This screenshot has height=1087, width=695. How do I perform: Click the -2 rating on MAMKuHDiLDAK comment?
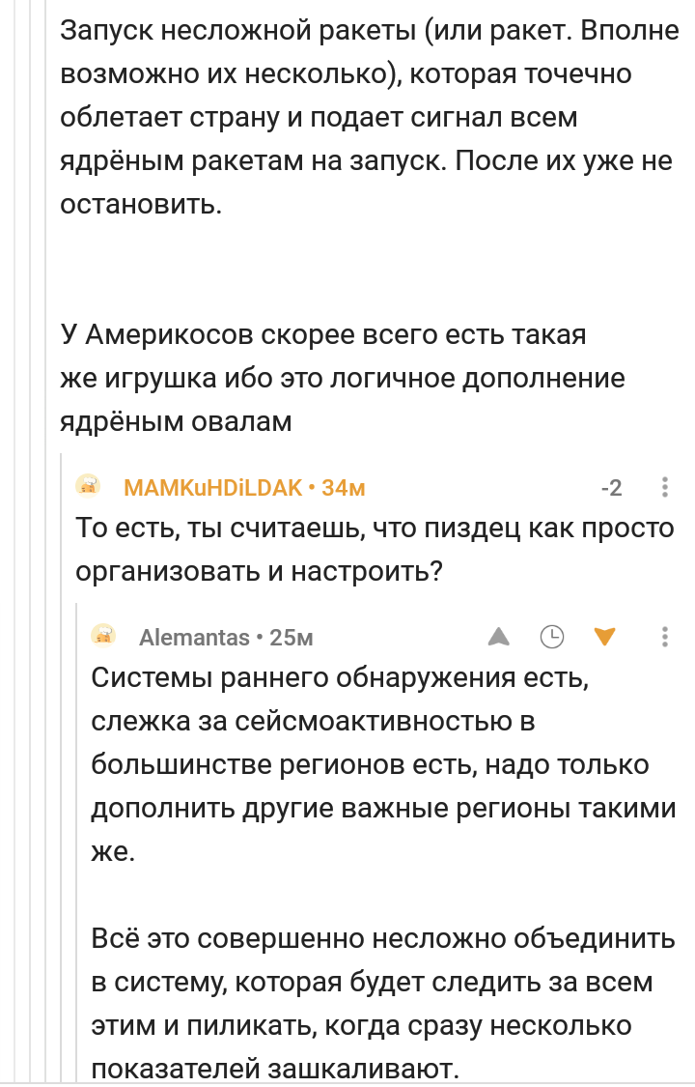[x=612, y=488]
